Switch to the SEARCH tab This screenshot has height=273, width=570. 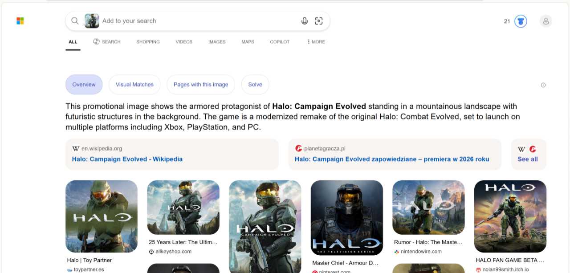click(x=107, y=42)
